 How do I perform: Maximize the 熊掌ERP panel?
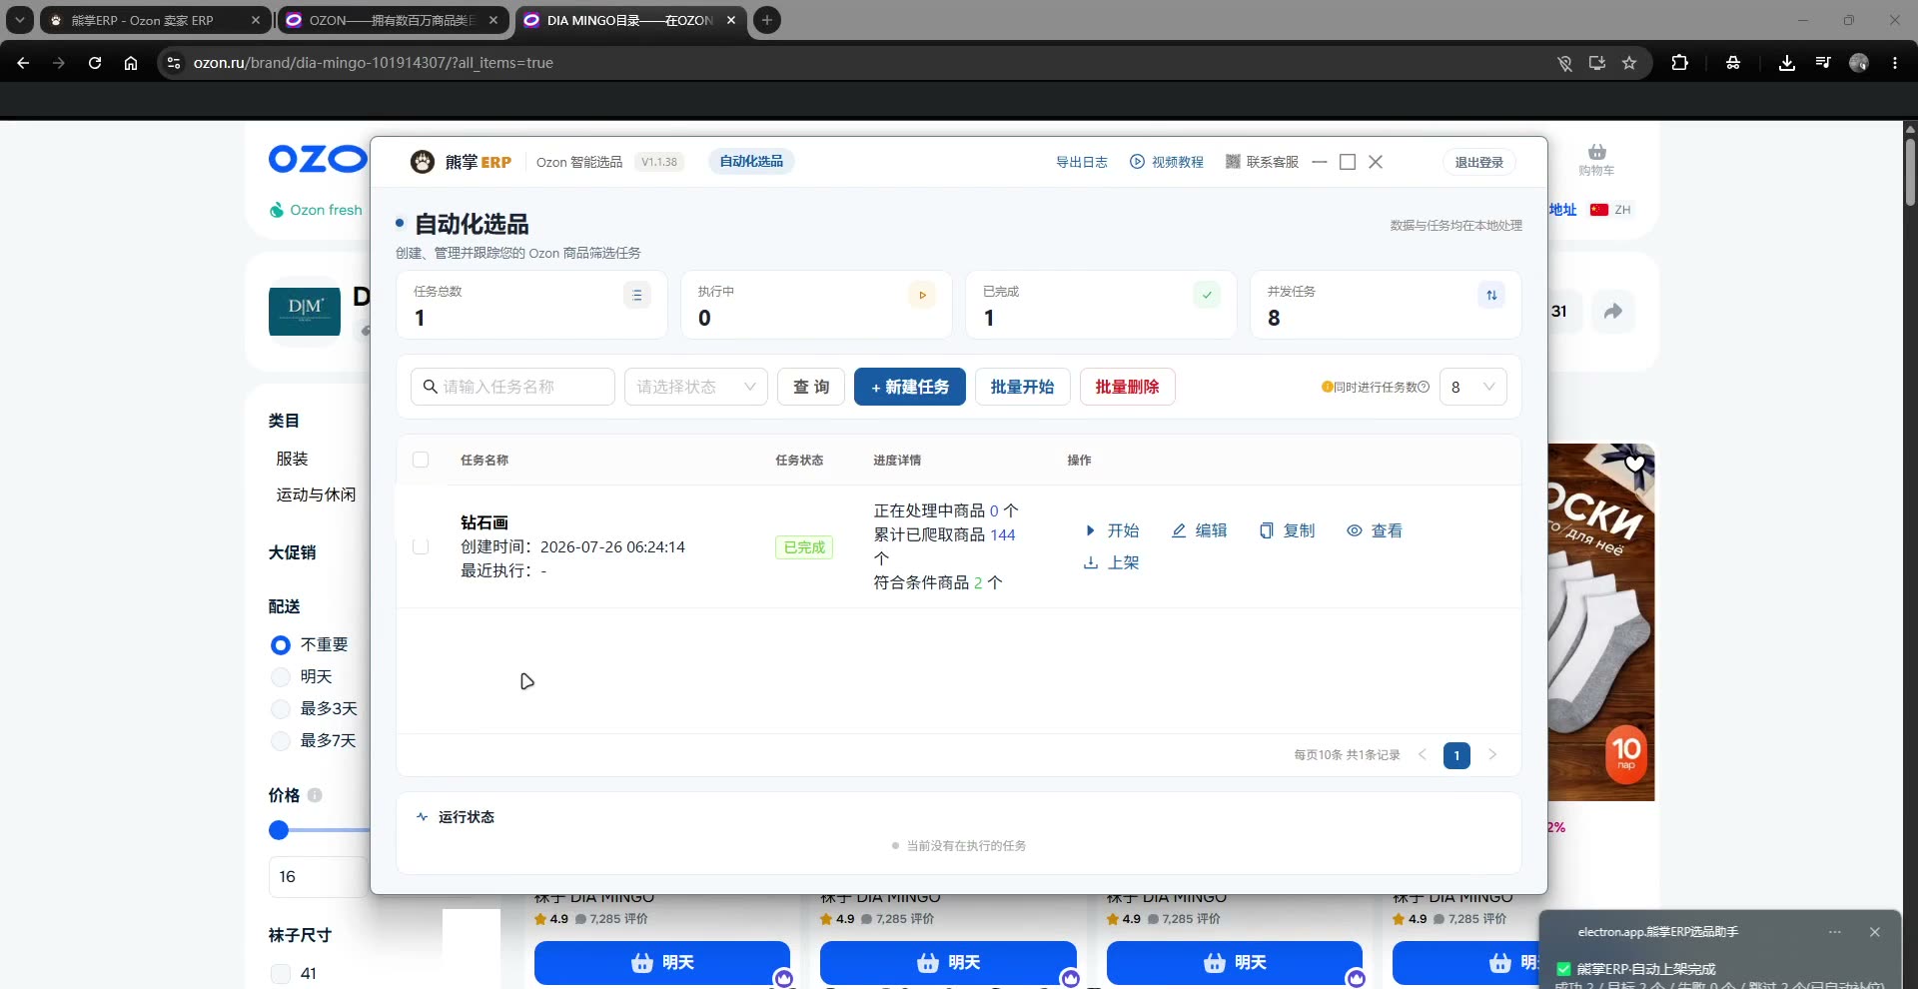[1348, 162]
